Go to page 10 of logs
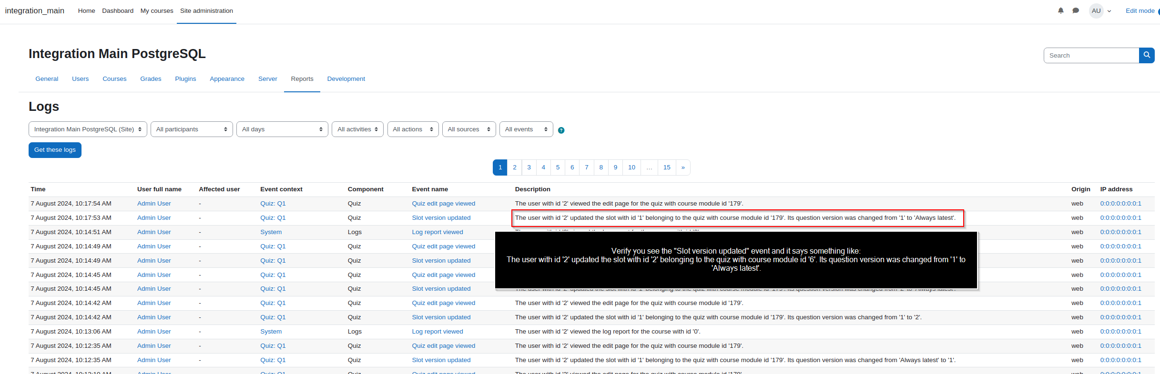The height and width of the screenshot is (374, 1160). tap(631, 167)
